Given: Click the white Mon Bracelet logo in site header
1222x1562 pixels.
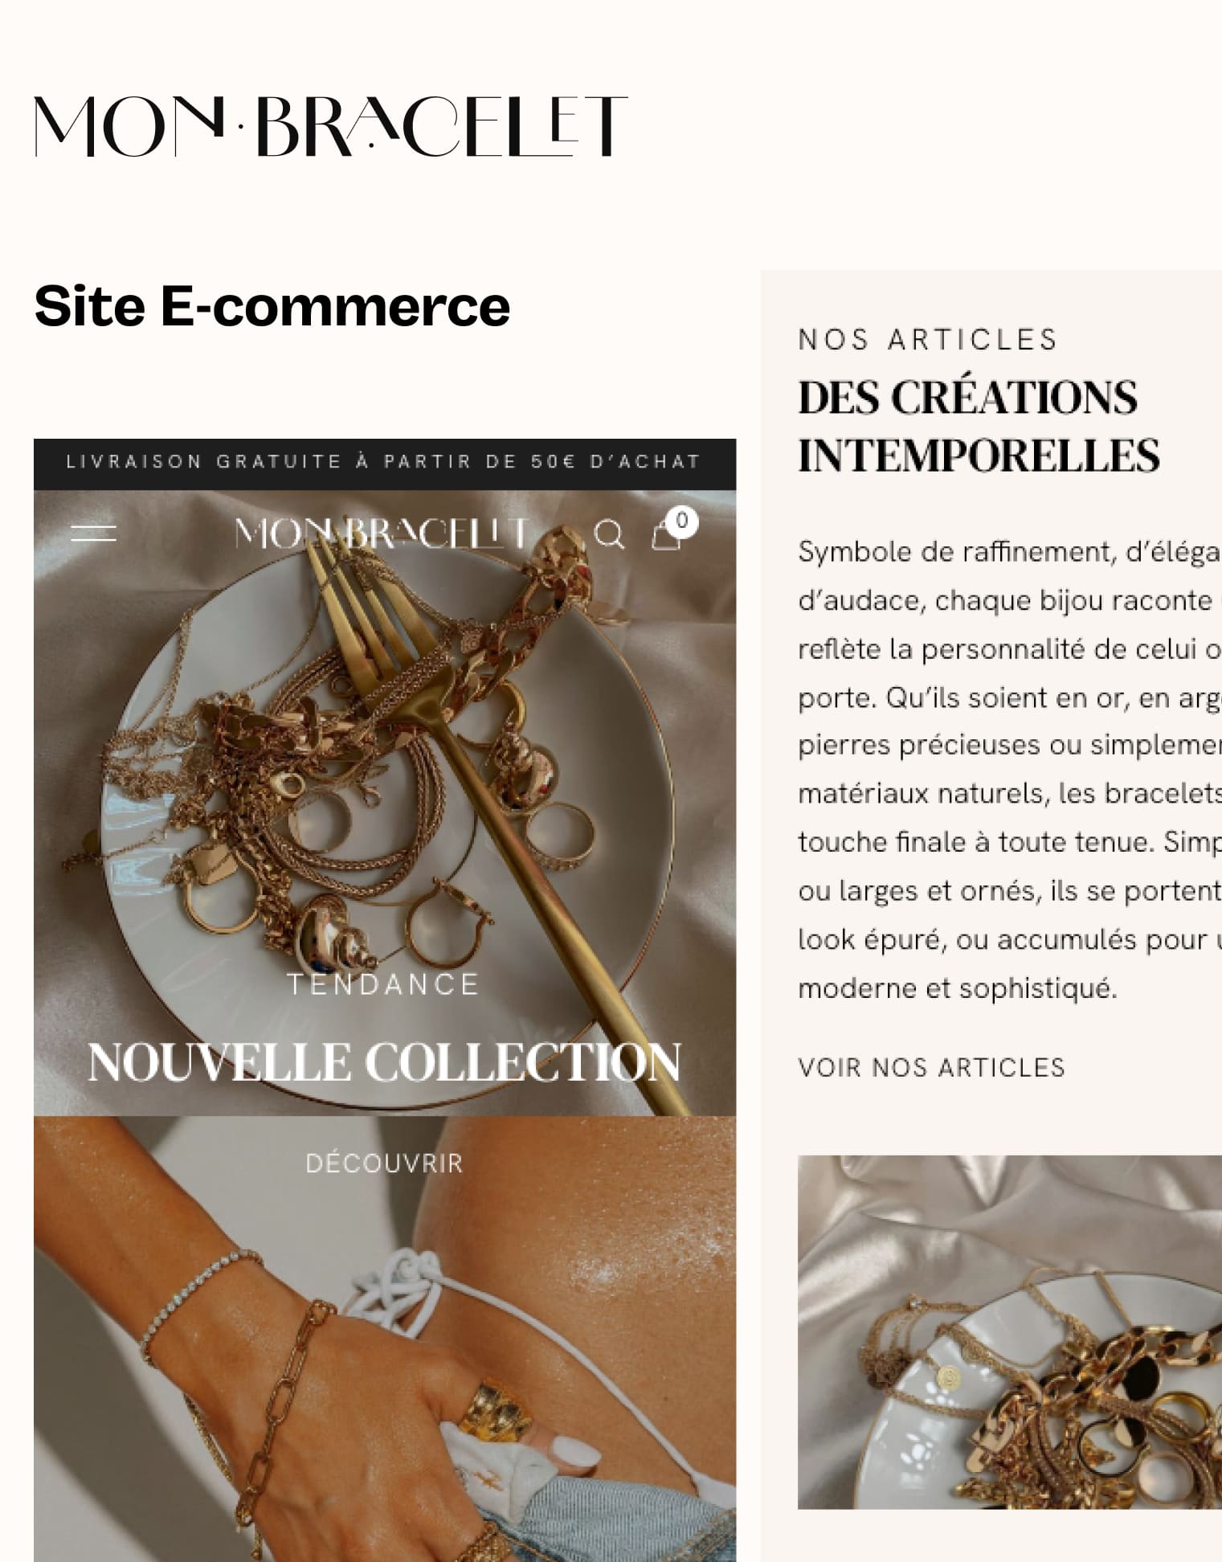Looking at the screenshot, I should [x=382, y=533].
